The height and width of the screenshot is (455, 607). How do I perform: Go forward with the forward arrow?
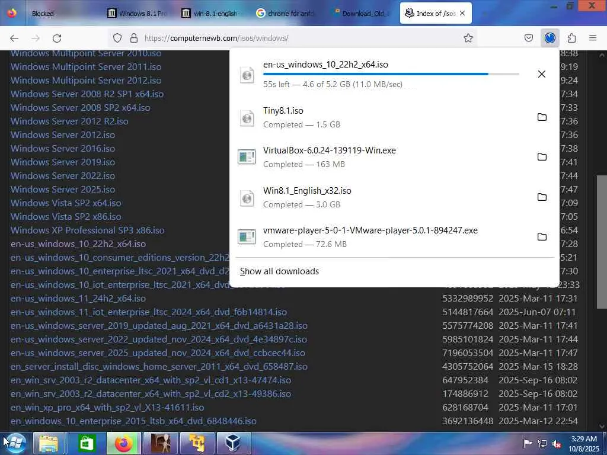pos(36,38)
